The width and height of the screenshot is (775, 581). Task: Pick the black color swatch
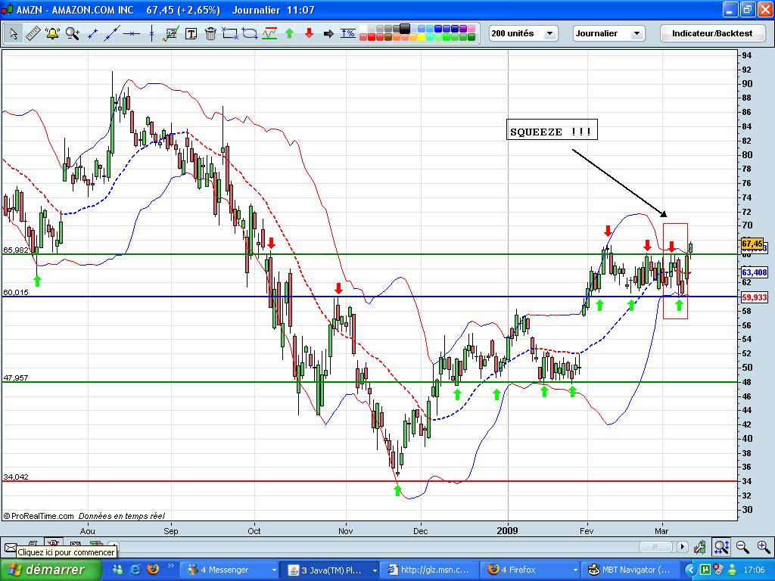click(x=405, y=28)
